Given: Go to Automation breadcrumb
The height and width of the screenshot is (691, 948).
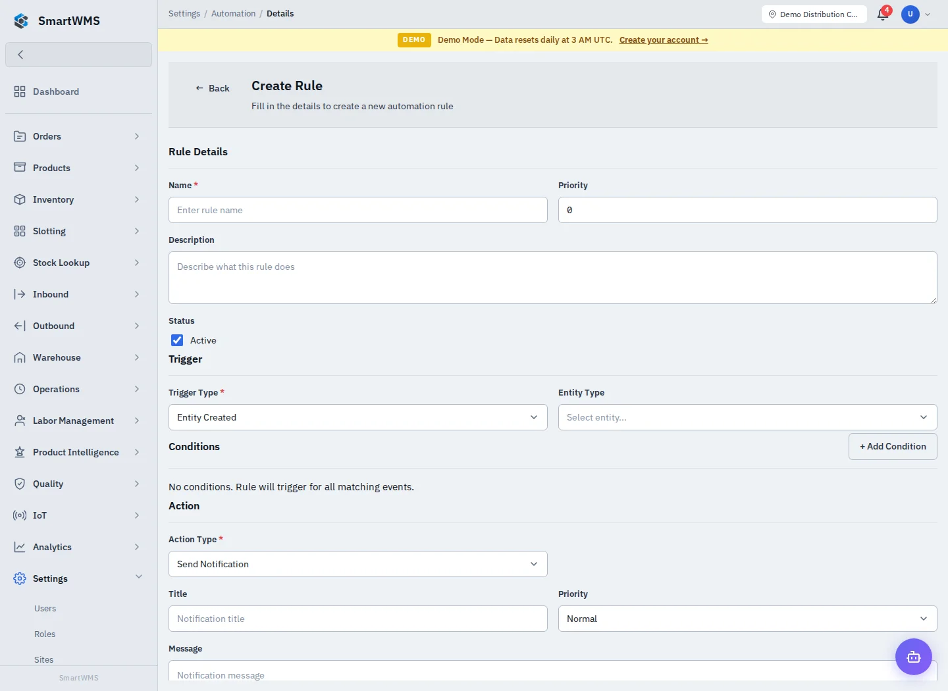Looking at the screenshot, I should (233, 13).
